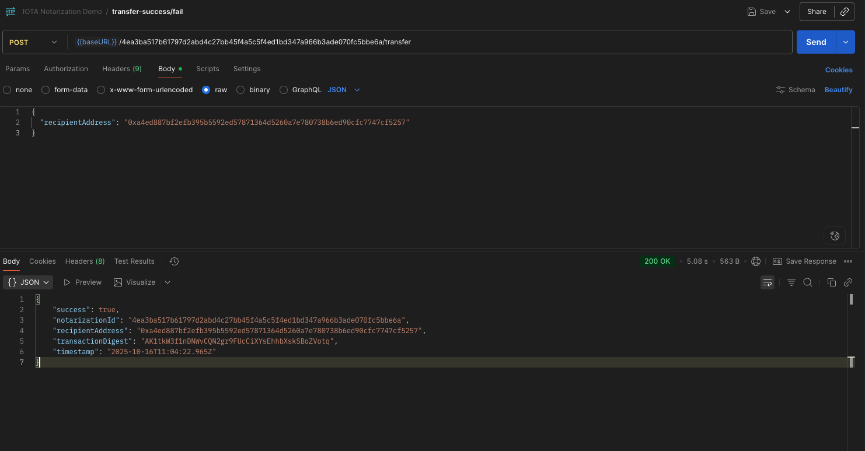Select the form-data body type
Viewport: 865px width, 451px height.
click(46, 90)
